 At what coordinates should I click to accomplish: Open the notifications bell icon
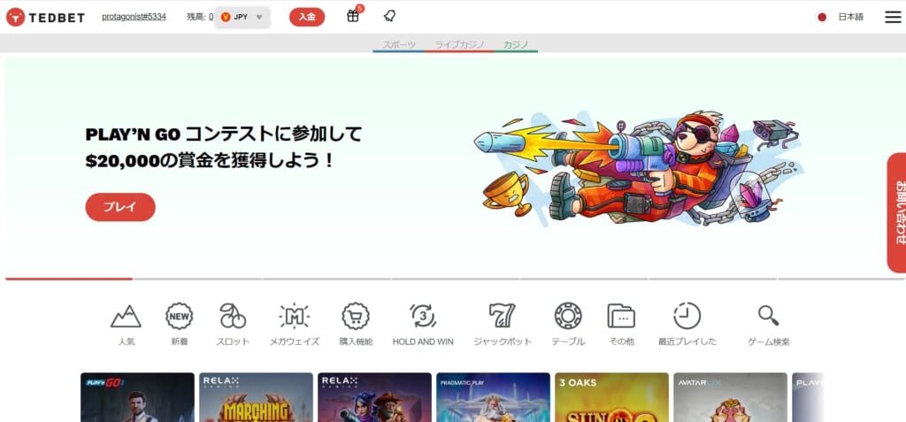click(x=389, y=16)
